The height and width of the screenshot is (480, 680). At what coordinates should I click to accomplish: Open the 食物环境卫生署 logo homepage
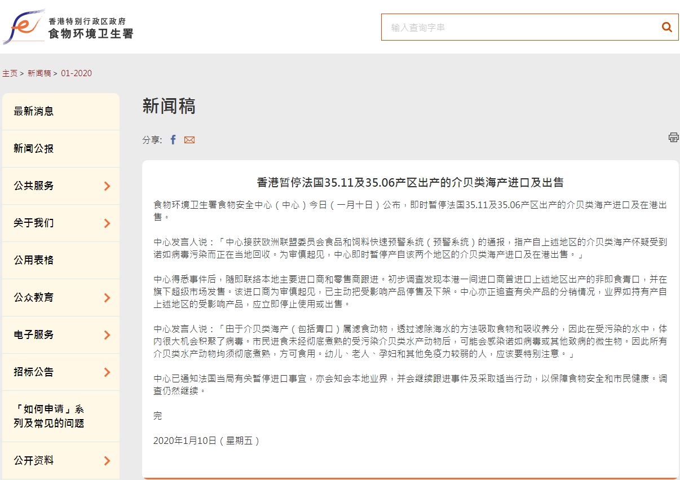(69, 27)
